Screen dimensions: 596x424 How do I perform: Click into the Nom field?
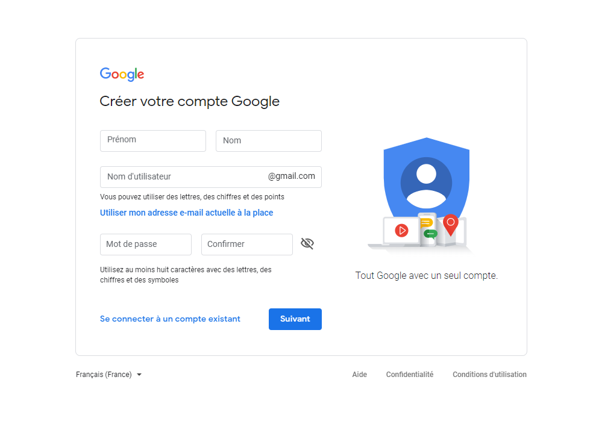pos(269,141)
